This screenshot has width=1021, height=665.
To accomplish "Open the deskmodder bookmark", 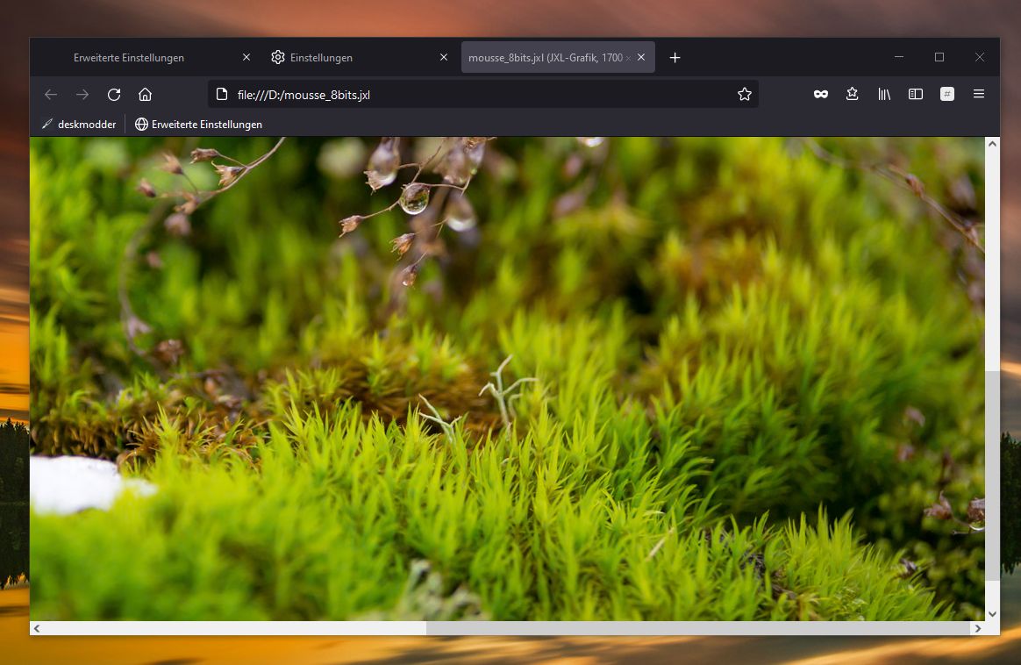I will [79, 125].
